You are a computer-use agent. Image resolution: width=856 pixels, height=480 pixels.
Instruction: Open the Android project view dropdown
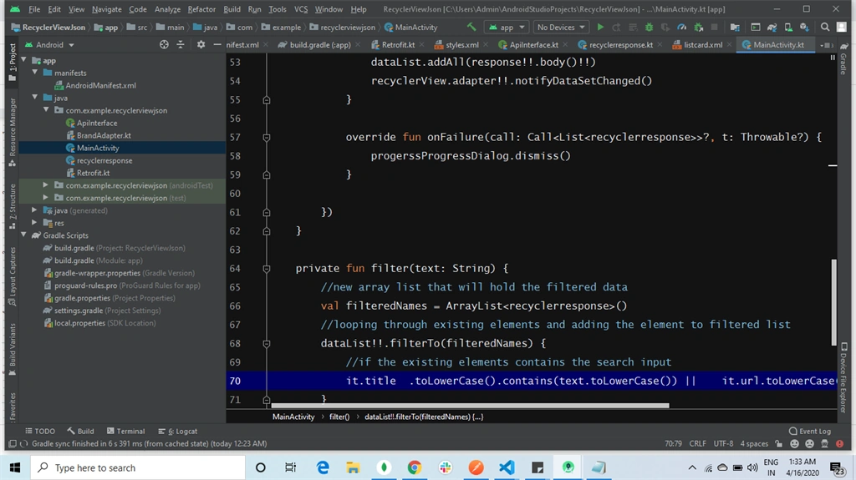coord(48,45)
